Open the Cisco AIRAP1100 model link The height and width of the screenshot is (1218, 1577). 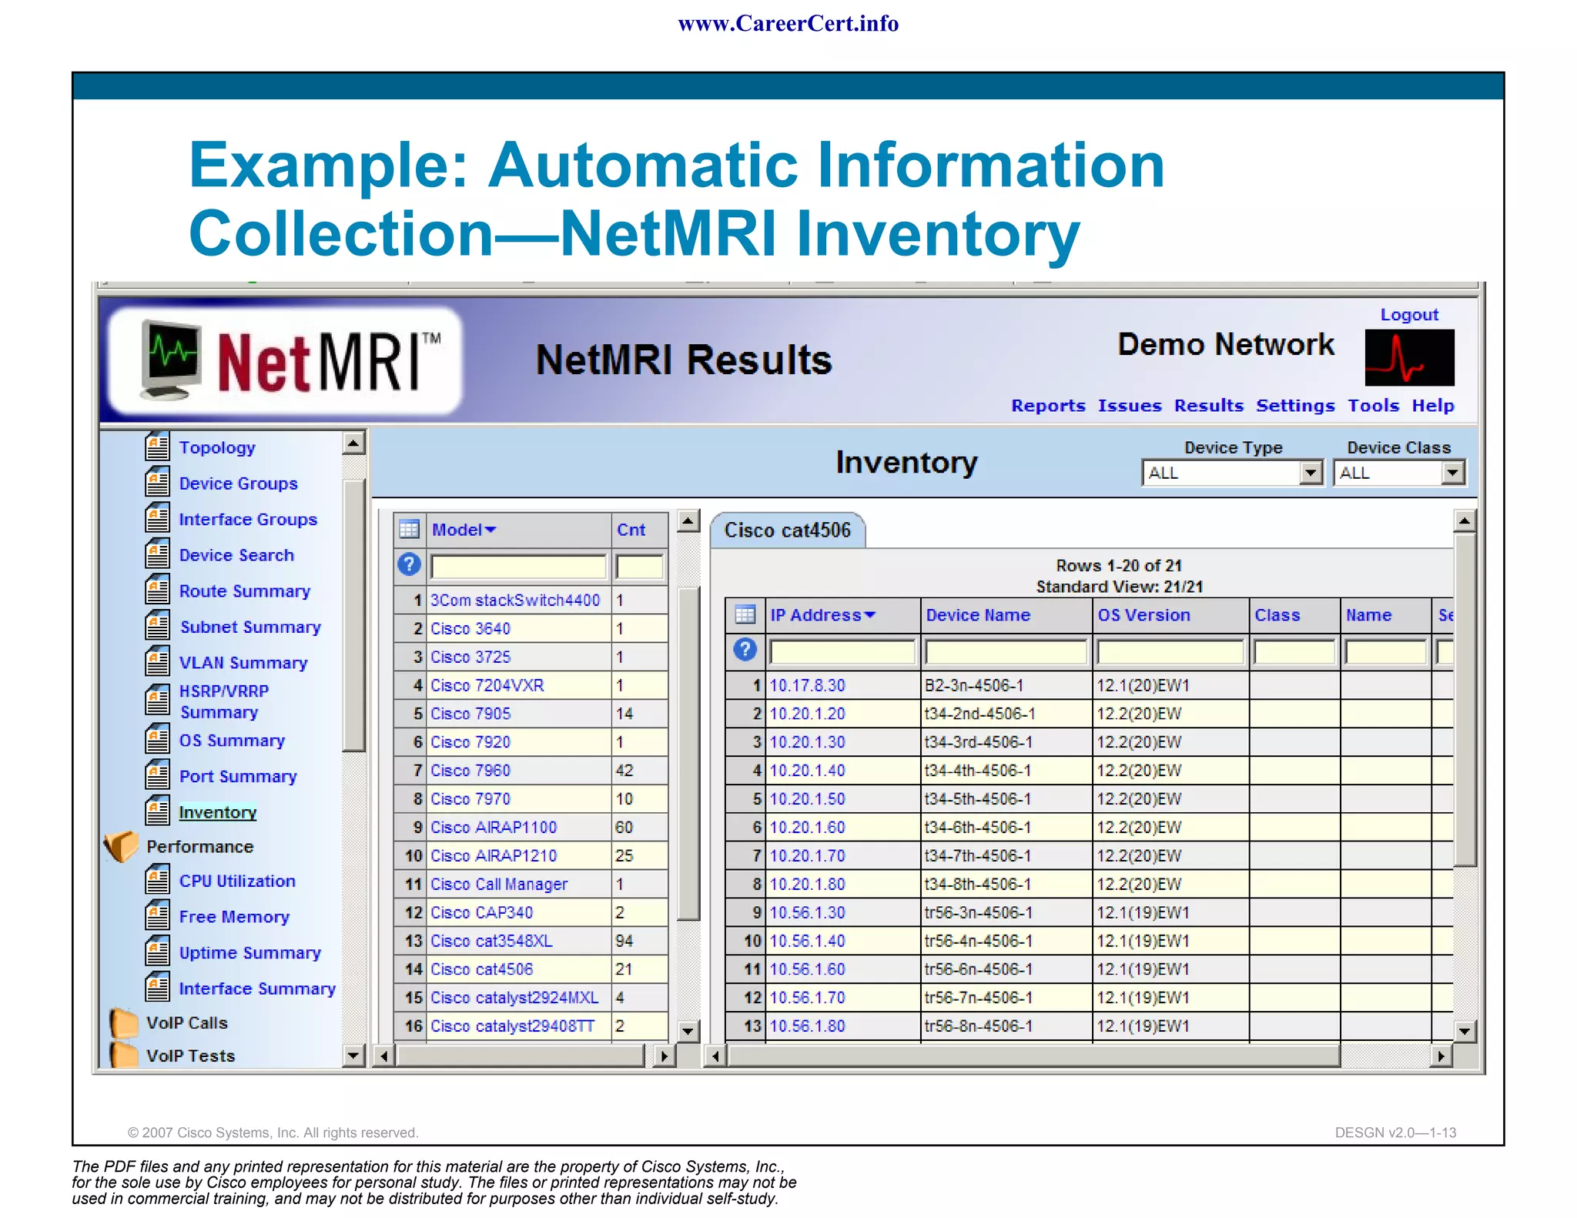493,827
